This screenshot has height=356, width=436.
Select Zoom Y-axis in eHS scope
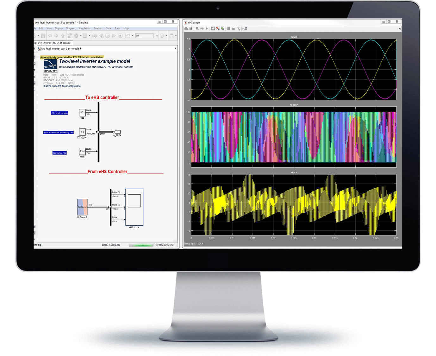coord(207,28)
